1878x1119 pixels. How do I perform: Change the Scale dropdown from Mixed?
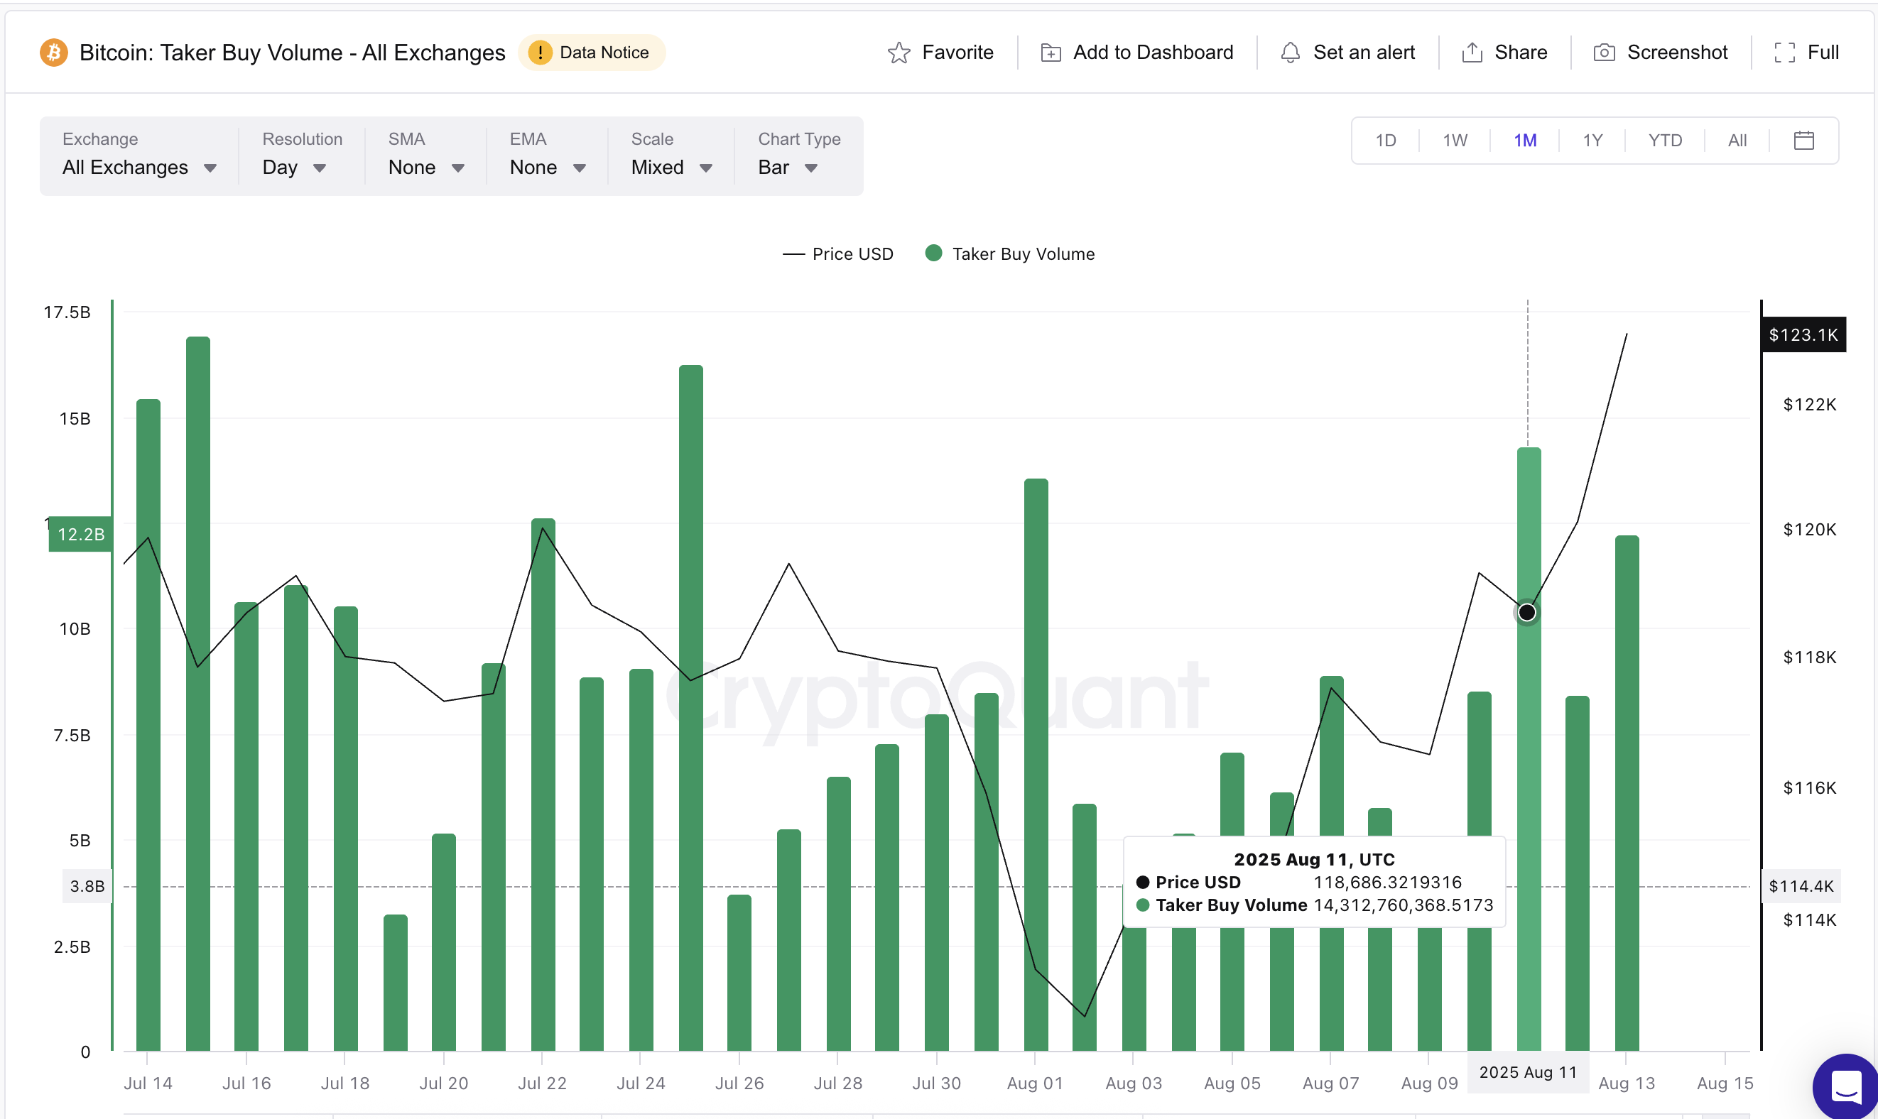[670, 168]
